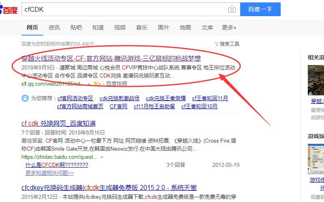Switch to the 图片 tab
The height and width of the screenshot is (202, 324).
coord(164,27)
